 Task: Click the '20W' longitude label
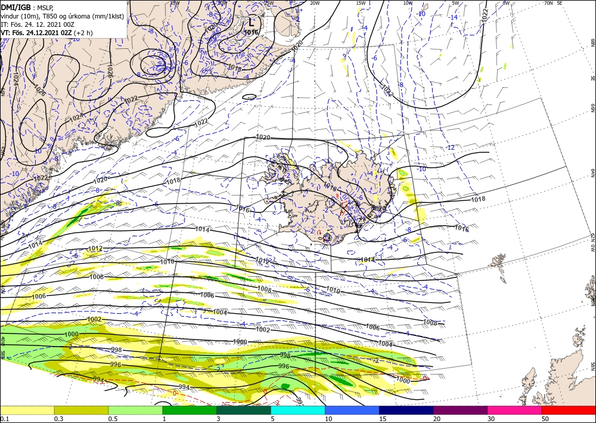click(314, 3)
